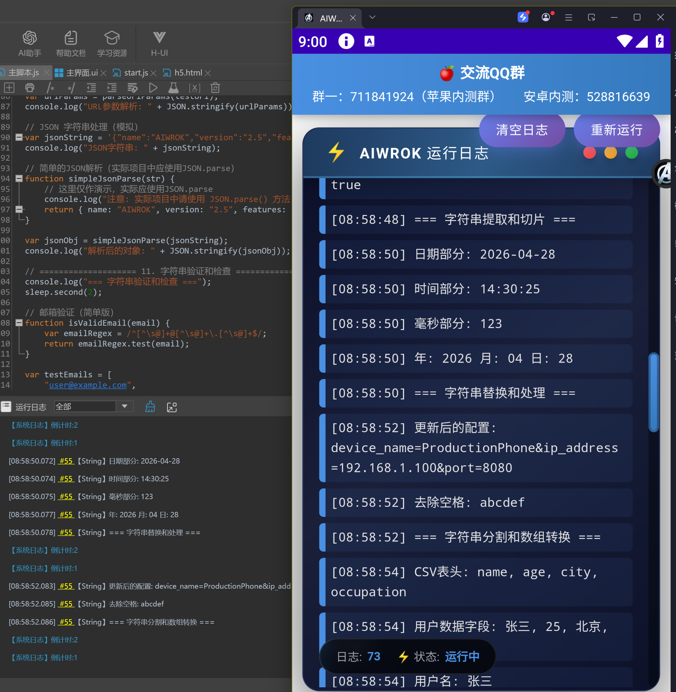Collapse the jsonString code fold at line 90
This screenshot has height=692, width=676.
(x=19, y=137)
